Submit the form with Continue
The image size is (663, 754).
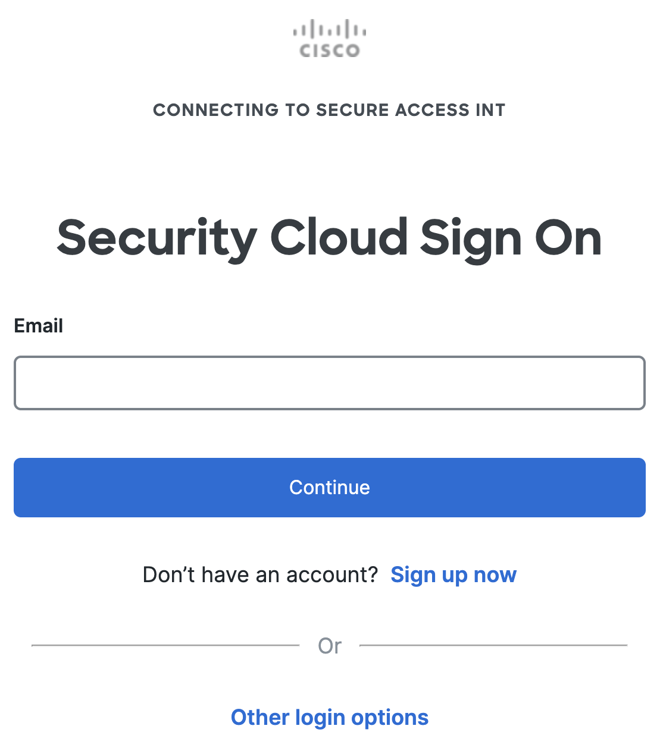tap(330, 488)
